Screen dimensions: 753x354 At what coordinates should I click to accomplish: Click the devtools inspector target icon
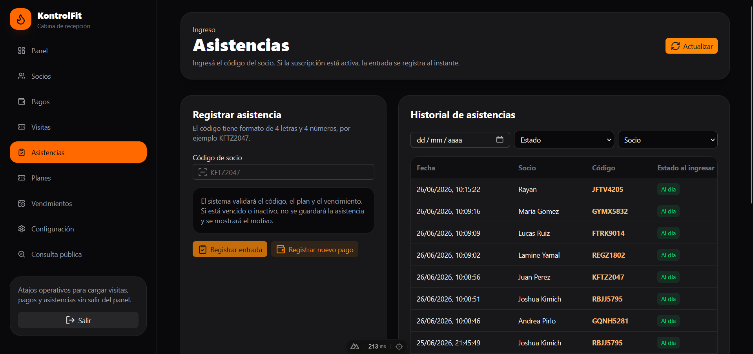[399, 347]
